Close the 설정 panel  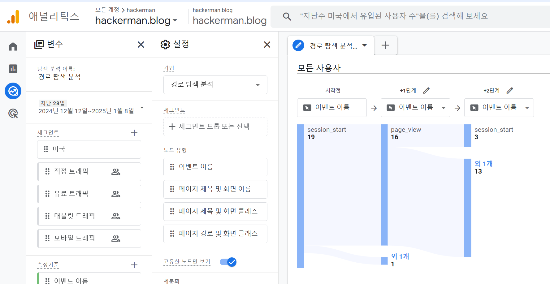pos(267,45)
